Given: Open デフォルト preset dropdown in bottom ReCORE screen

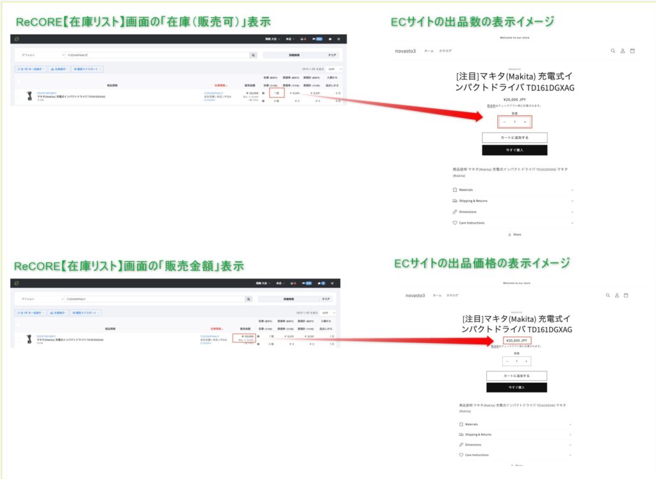Looking at the screenshot, I should [42, 299].
